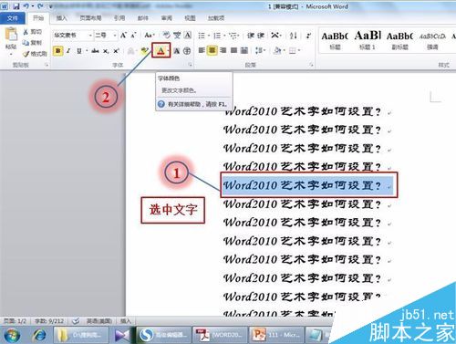Toggle insert mode in status bar
This screenshot has height=344, width=456.
pyautogui.click(x=126, y=320)
